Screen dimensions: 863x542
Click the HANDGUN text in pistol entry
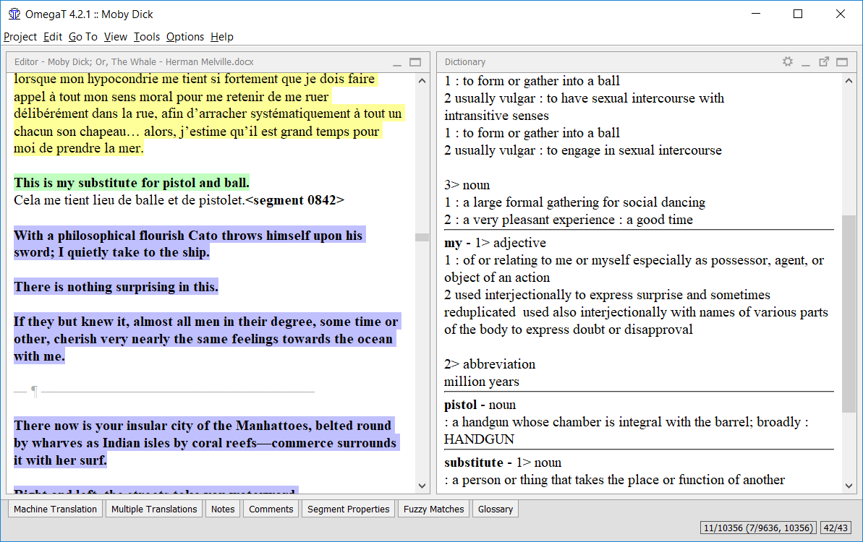click(479, 439)
